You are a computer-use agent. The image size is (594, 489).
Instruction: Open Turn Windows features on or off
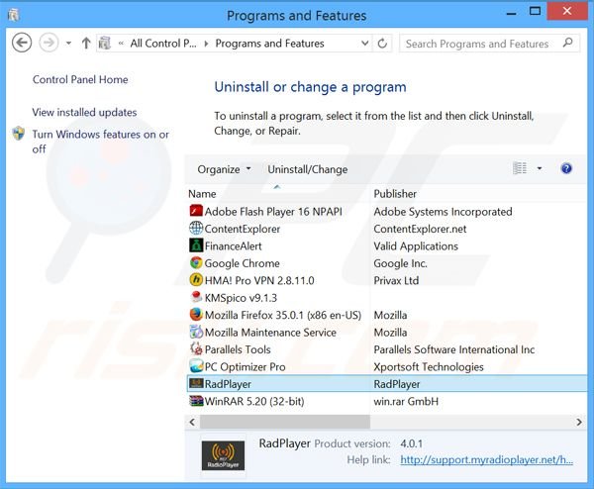click(100, 142)
